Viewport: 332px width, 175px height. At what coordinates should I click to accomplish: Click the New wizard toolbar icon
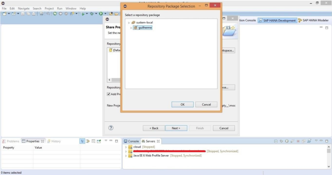pos(5,14)
